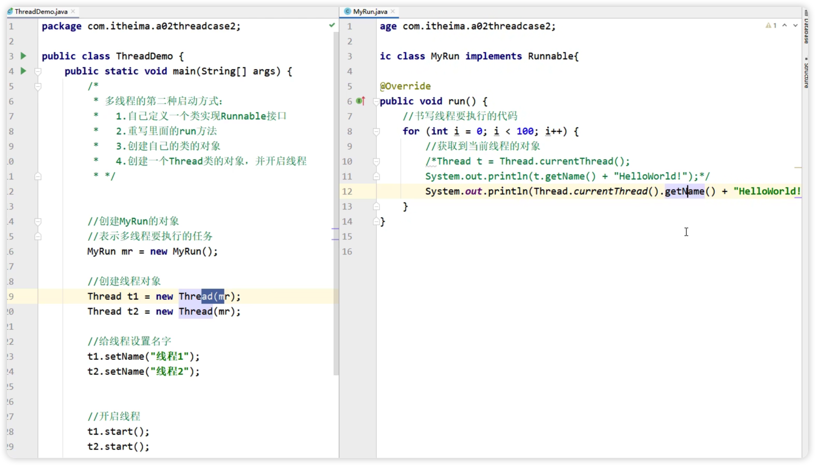Click the t2.start() statement

coord(118,446)
